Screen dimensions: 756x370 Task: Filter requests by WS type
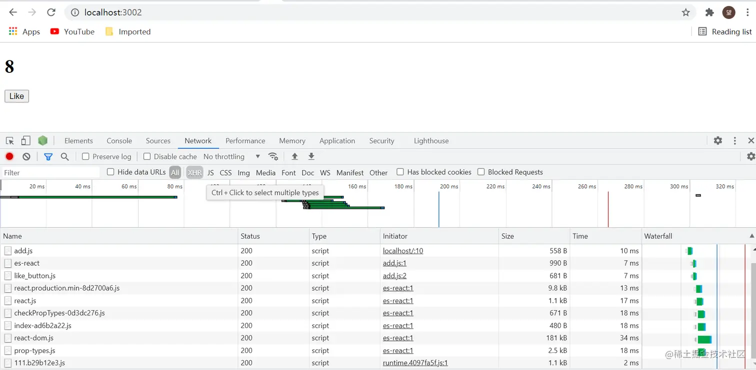click(x=325, y=172)
